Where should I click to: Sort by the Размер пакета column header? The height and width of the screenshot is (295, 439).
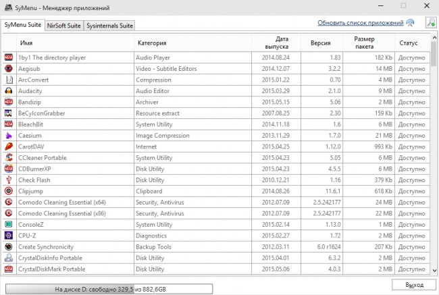(369, 43)
